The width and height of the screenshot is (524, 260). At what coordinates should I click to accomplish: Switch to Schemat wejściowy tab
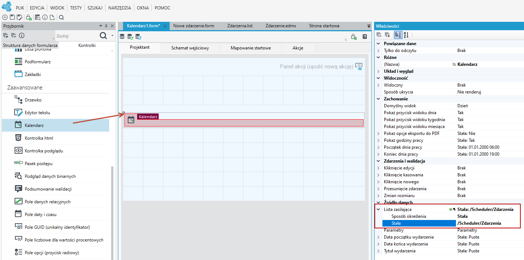(190, 48)
